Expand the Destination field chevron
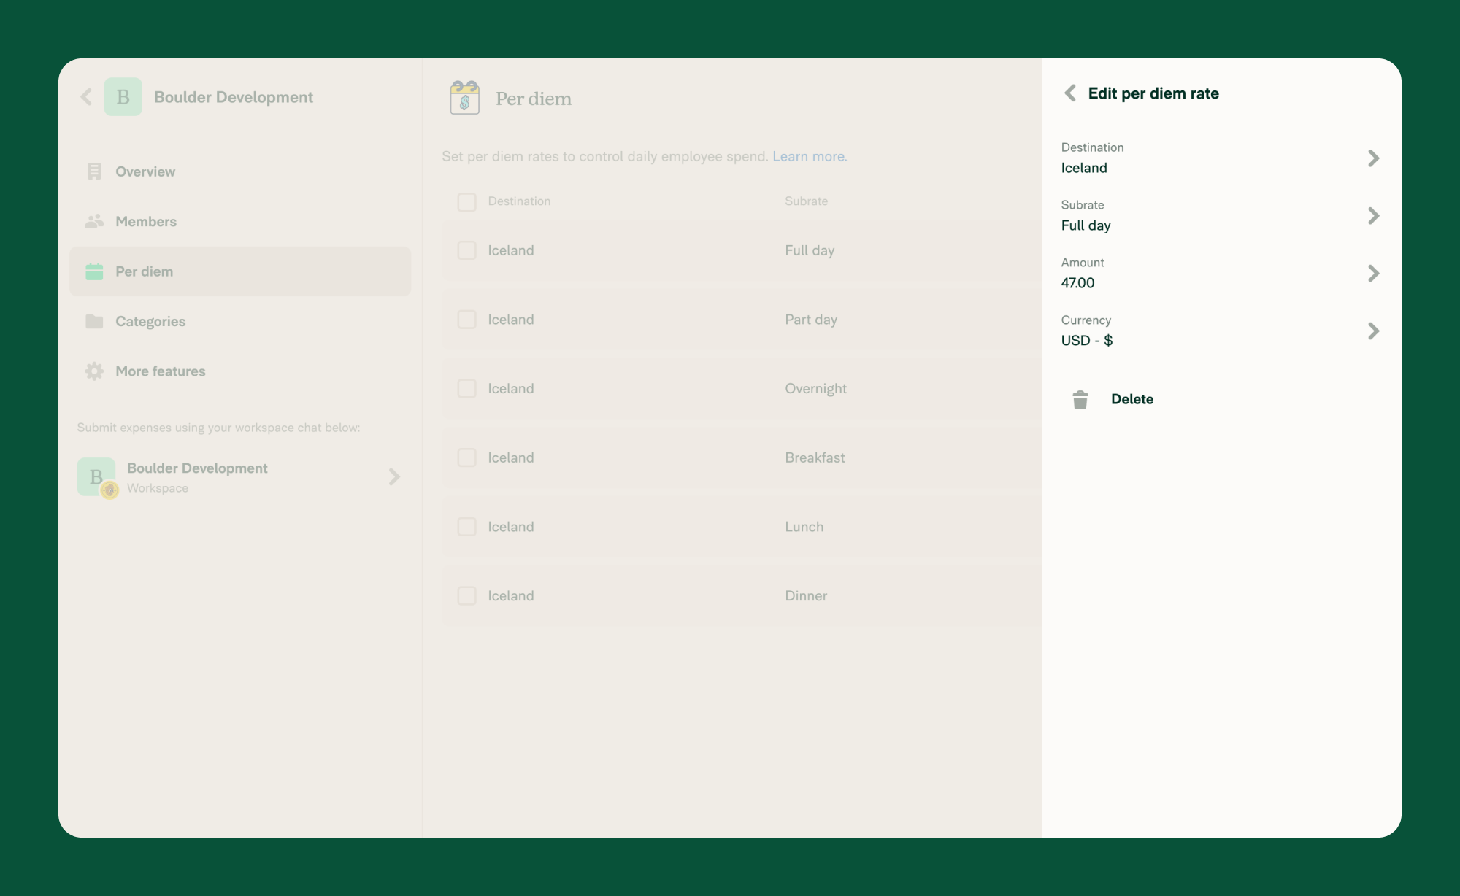The height and width of the screenshot is (896, 1460). coord(1375,158)
